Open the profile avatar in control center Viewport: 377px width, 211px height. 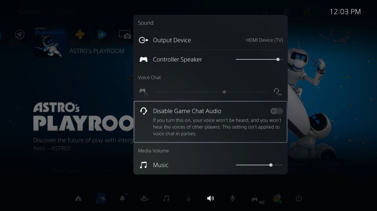click(277, 199)
